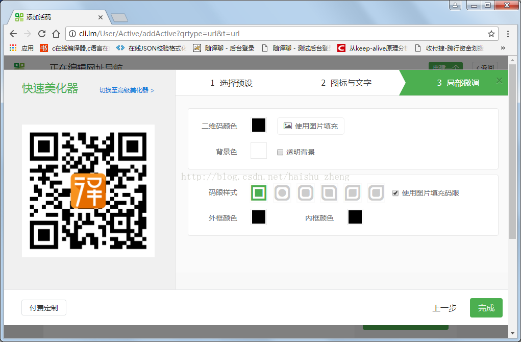The width and height of the screenshot is (521, 342).
Task: Toggle the 透明背景 checkbox
Action: 280,152
